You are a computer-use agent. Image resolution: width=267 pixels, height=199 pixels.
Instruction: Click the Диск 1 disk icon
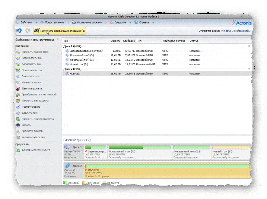(67, 147)
